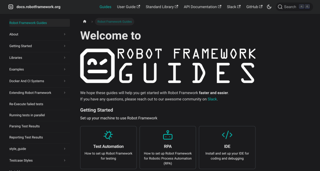
Task: Follow the Slack link in the welcome paragraph
Action: 212,99
